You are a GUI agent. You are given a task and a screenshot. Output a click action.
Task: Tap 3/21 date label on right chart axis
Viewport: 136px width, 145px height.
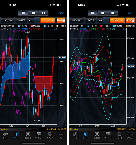pyautogui.click(x=113, y=126)
